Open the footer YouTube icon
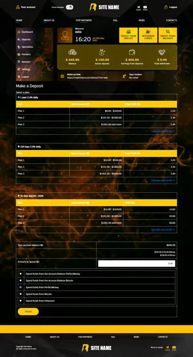Image resolution: width=193 pixels, height=357 pixels. click(x=174, y=347)
